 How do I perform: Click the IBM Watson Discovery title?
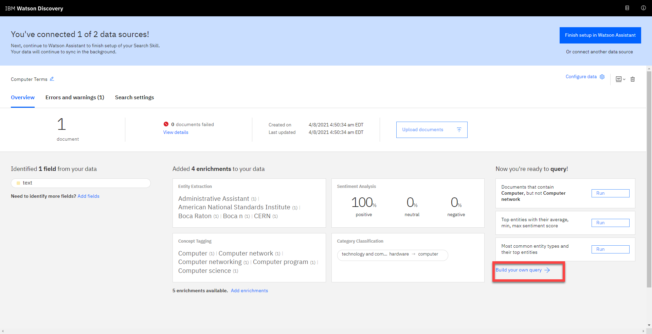34,8
